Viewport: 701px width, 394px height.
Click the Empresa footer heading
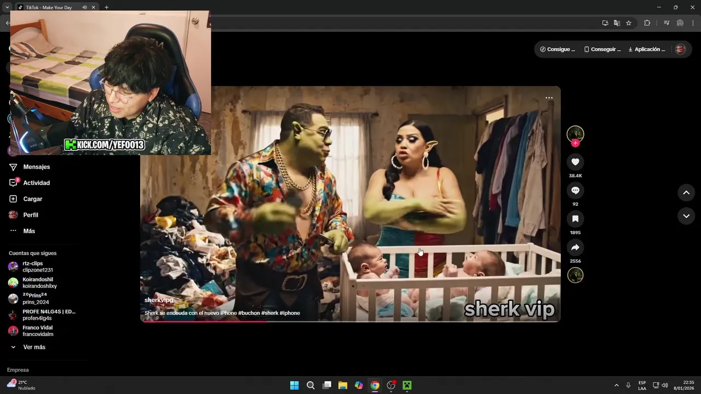(18, 370)
